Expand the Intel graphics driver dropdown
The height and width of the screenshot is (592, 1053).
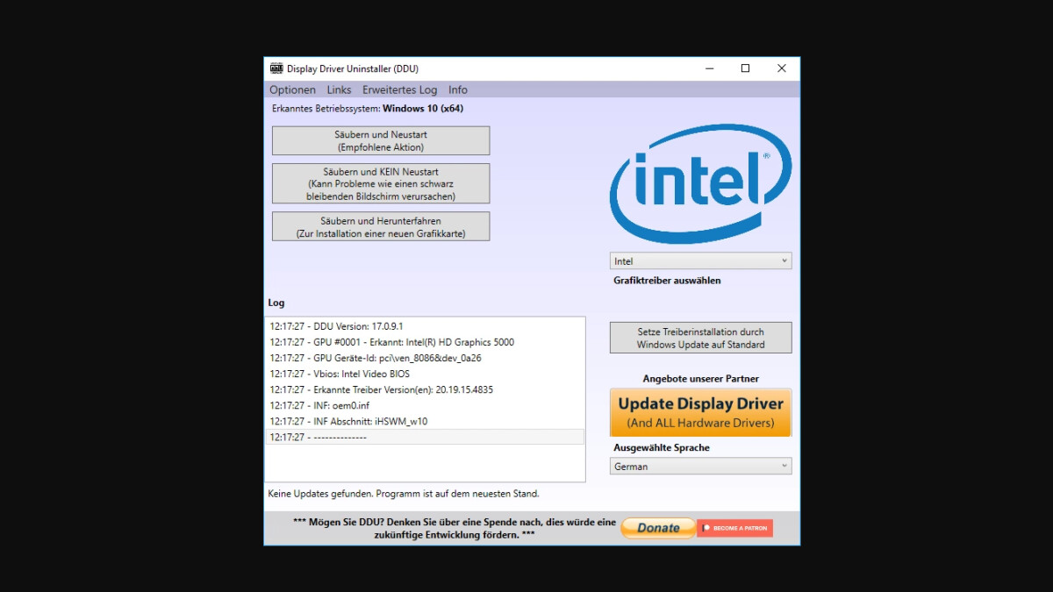click(700, 261)
